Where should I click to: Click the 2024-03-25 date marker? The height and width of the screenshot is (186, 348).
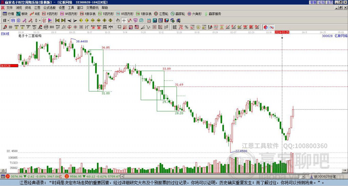282,32
